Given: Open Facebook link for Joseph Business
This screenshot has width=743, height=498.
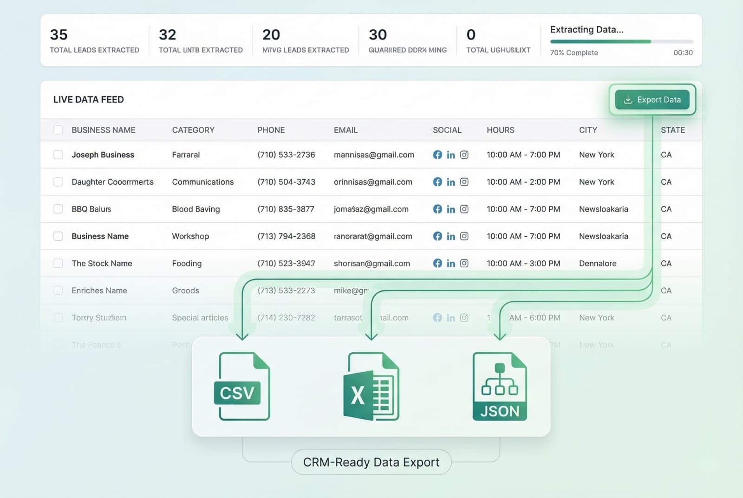Looking at the screenshot, I should [437, 155].
